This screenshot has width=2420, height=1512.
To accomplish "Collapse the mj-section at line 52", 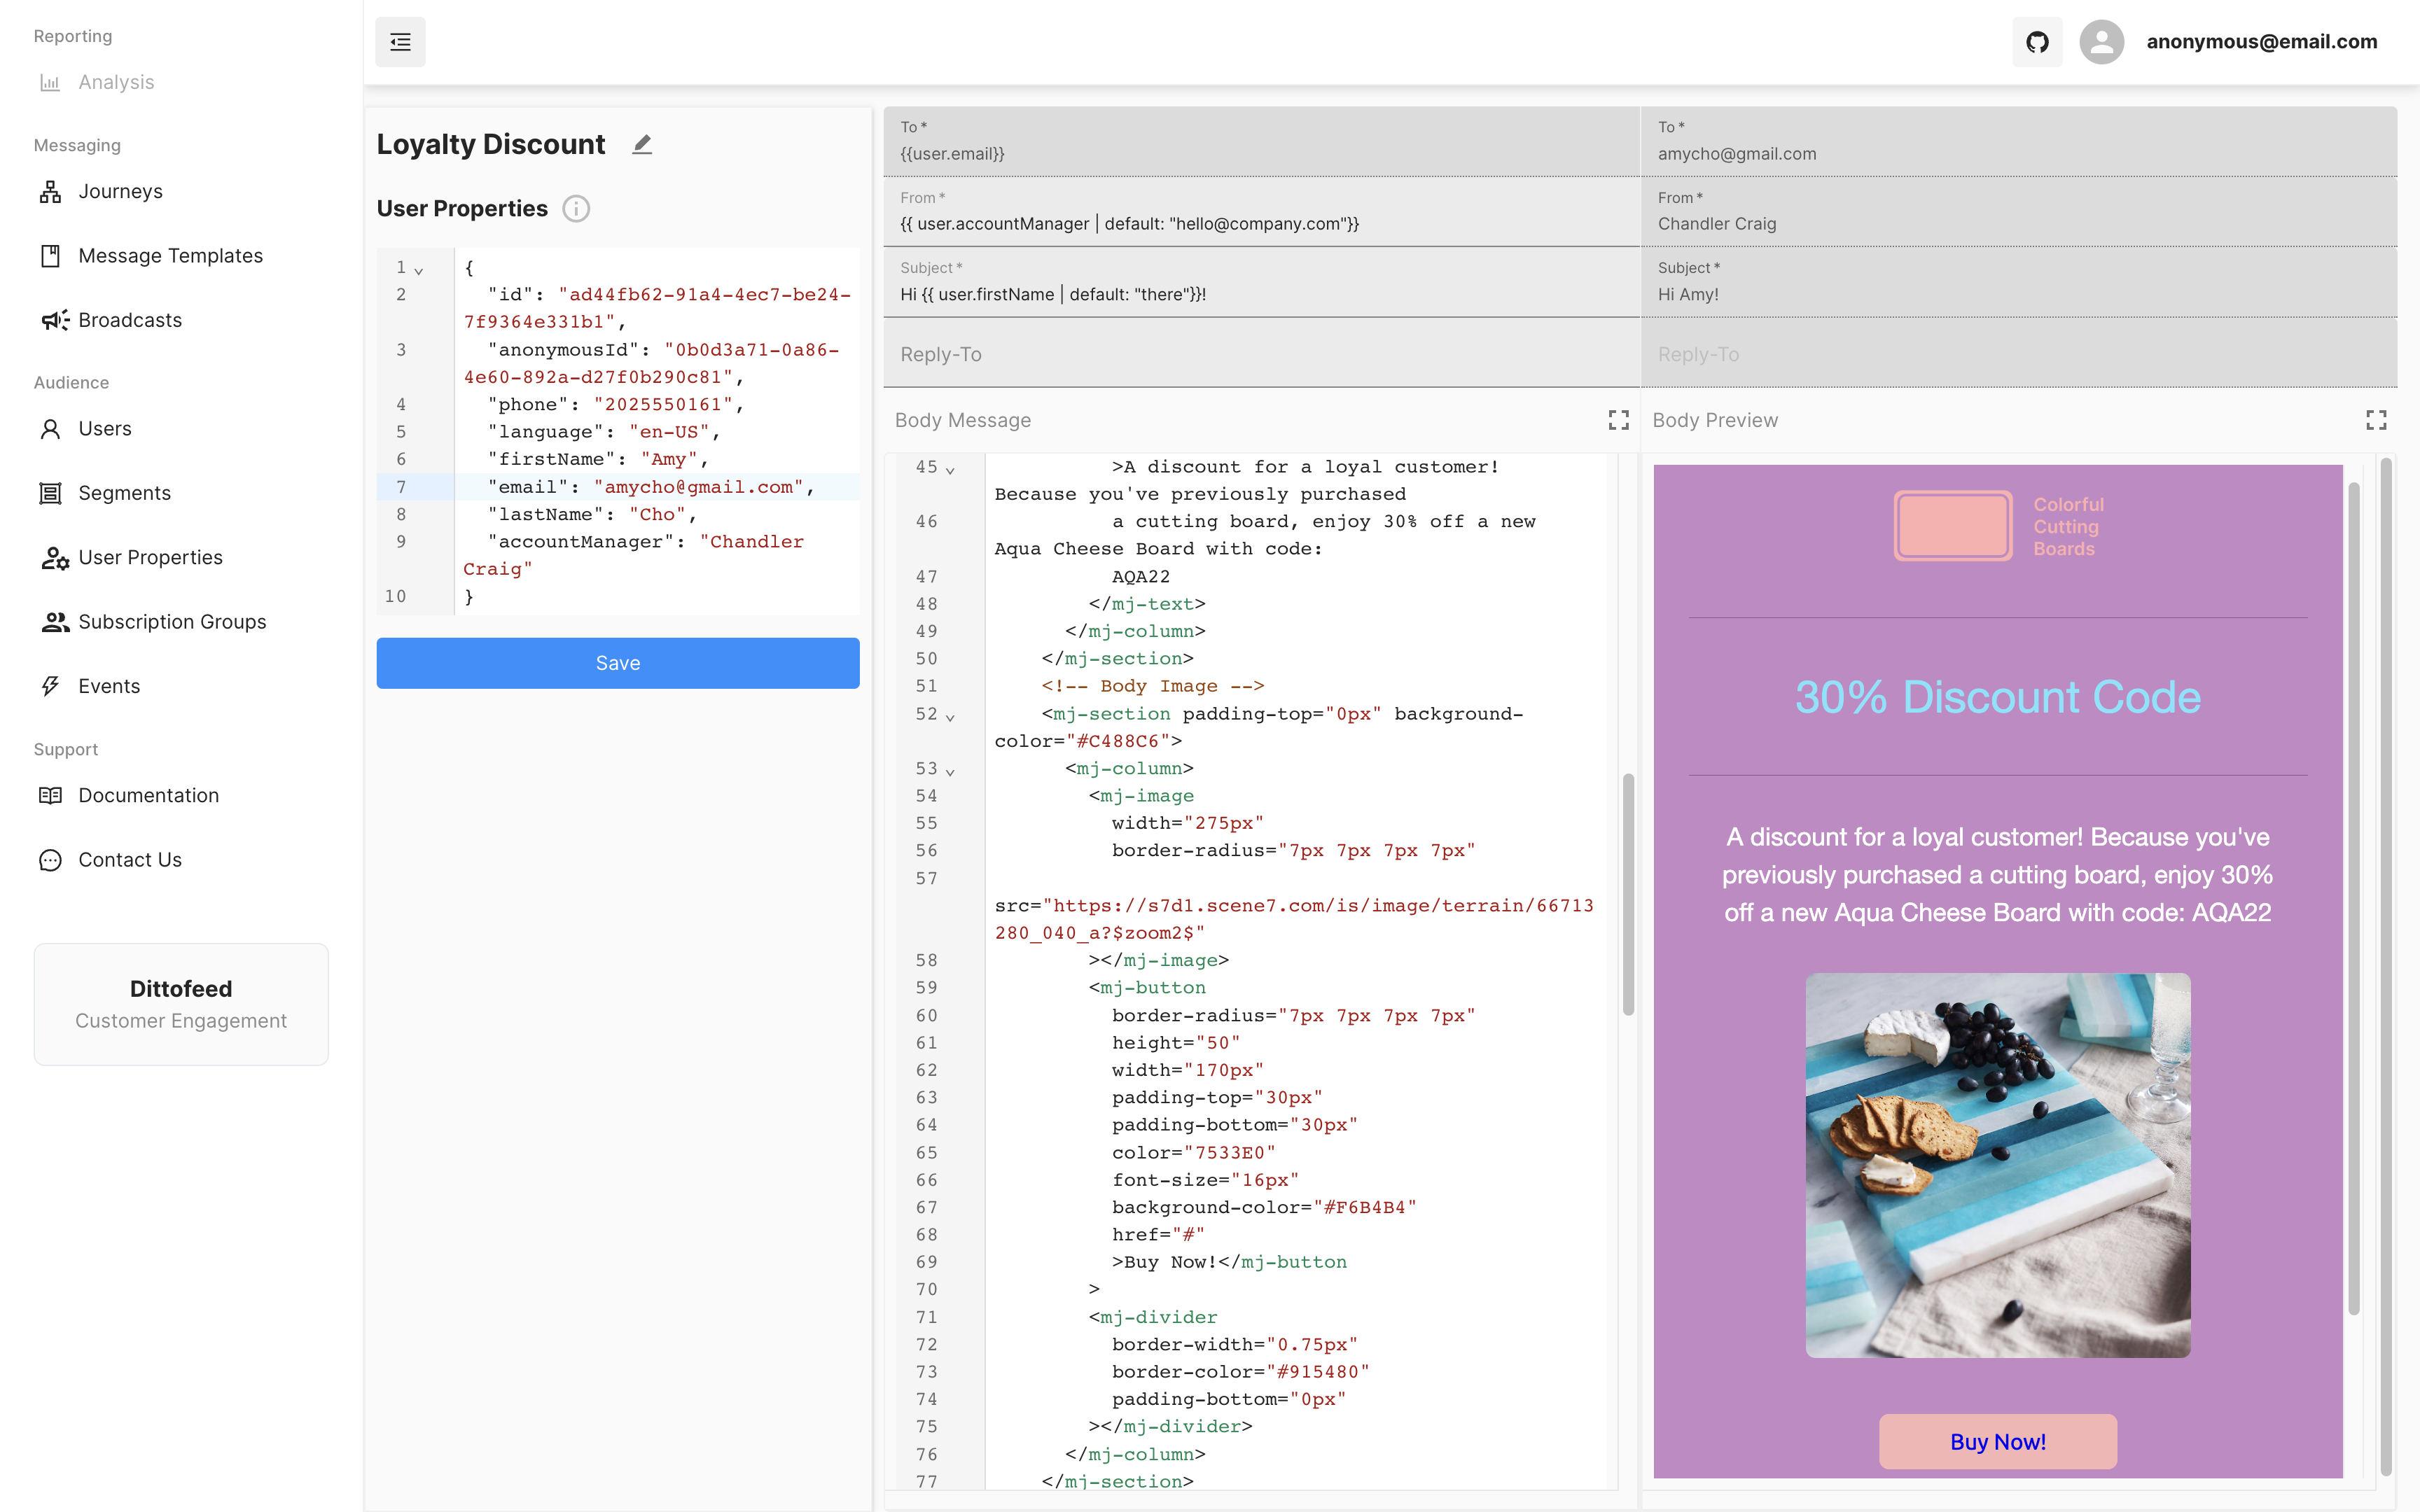I will click(950, 716).
